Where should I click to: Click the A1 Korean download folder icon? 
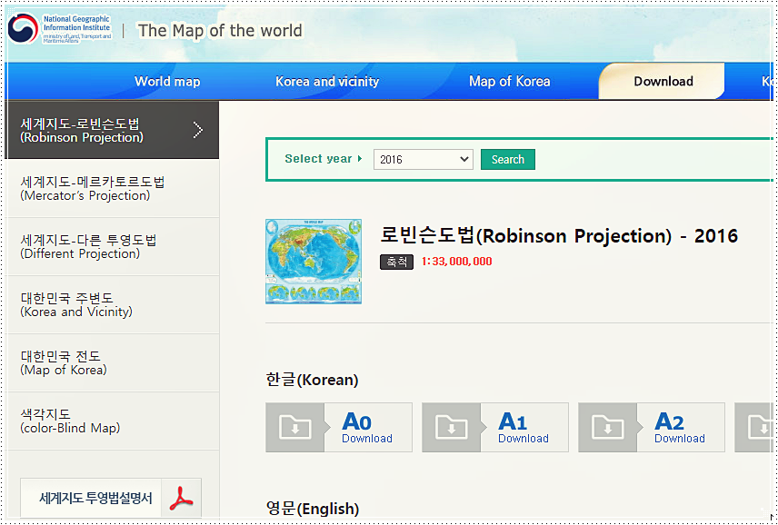[452, 427]
